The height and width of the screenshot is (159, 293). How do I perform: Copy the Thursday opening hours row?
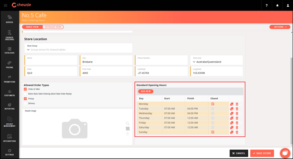[x=232, y=118]
